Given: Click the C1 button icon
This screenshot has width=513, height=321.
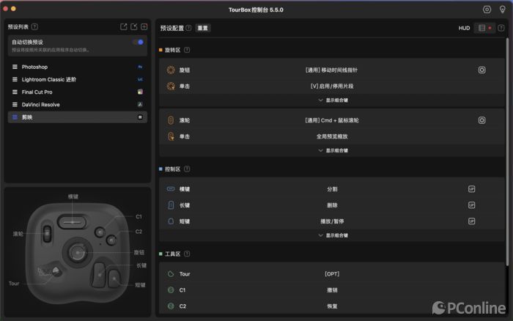Looking at the screenshot, I should (x=171, y=290).
